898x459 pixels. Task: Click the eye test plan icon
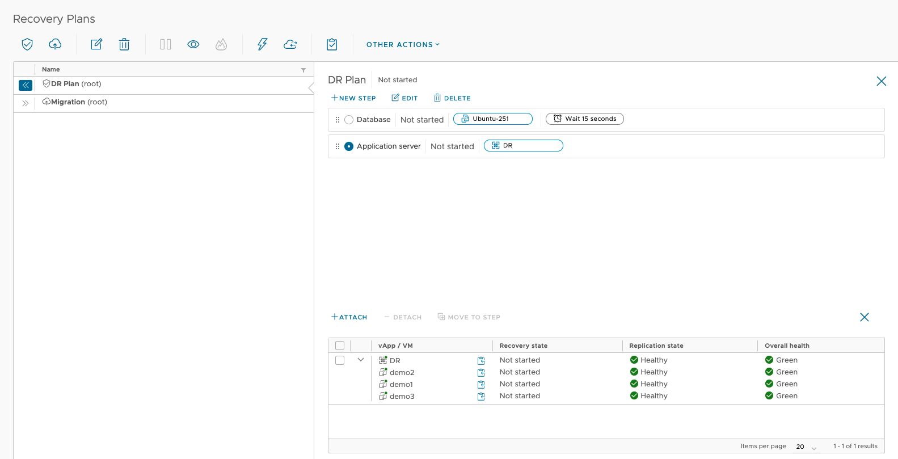tap(193, 44)
